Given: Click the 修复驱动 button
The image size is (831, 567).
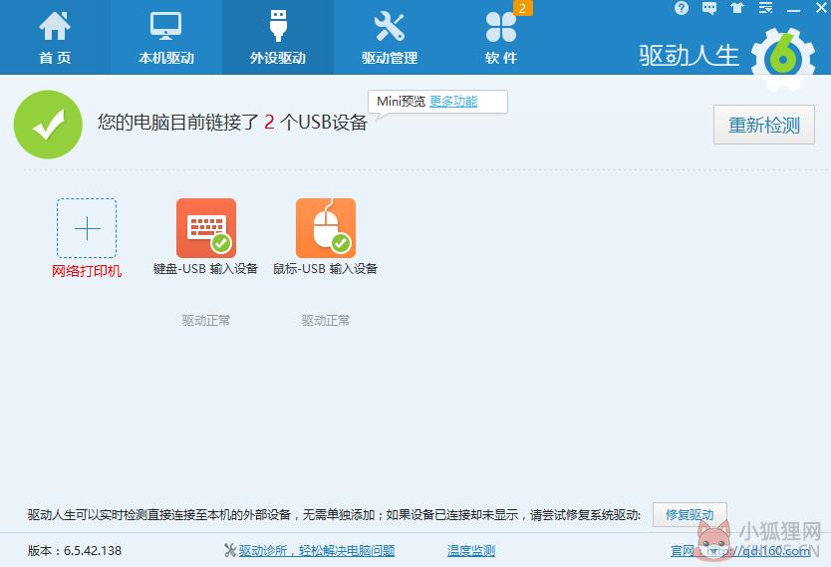Looking at the screenshot, I should point(690,514).
